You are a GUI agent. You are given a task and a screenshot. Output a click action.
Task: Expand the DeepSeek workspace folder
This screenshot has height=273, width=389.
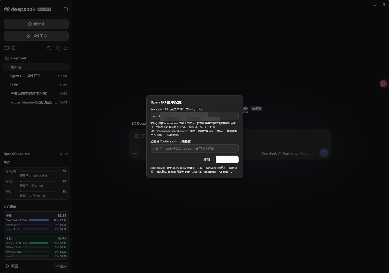click(x=16, y=58)
